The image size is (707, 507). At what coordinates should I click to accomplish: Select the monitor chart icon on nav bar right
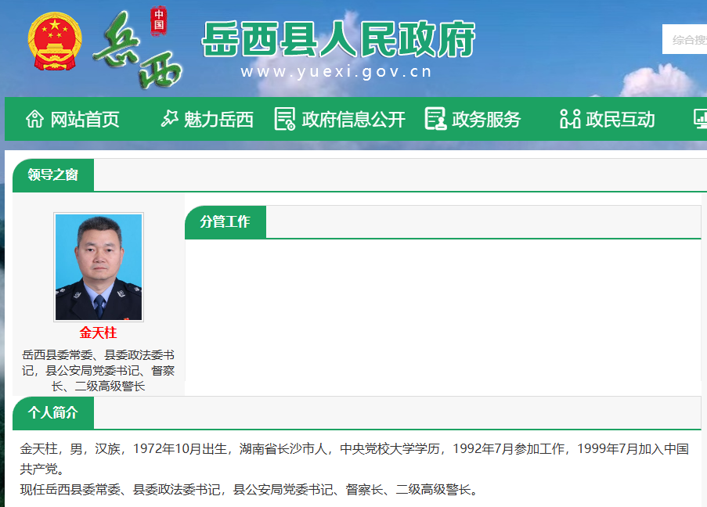[701, 119]
